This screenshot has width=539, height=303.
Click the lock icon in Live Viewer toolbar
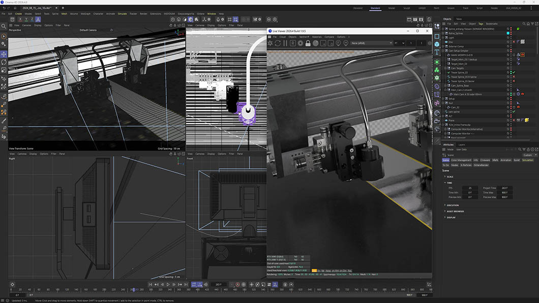308,43
